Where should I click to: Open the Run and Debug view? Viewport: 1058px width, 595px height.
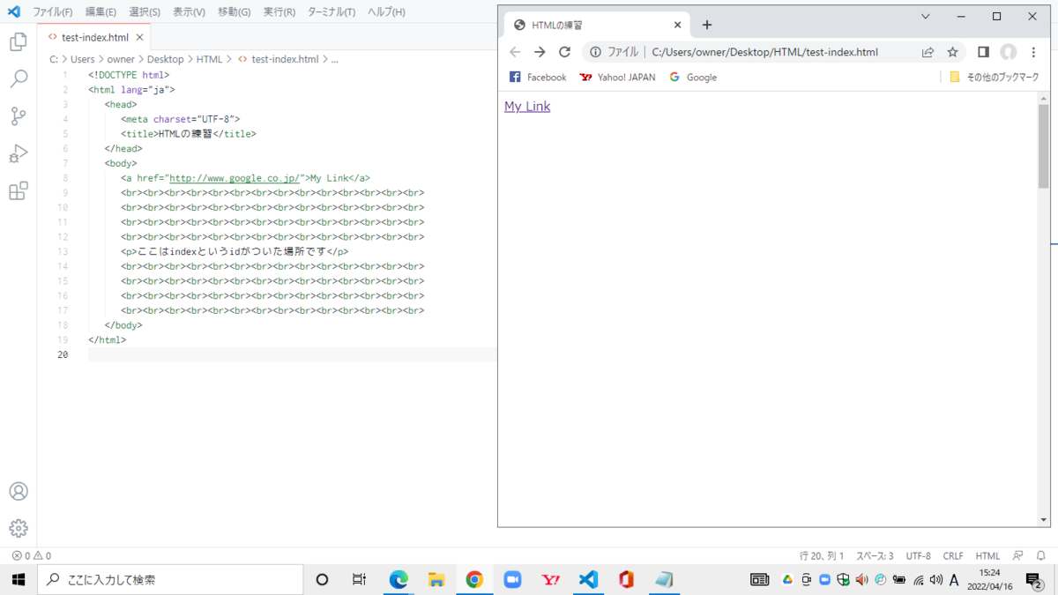pos(18,153)
